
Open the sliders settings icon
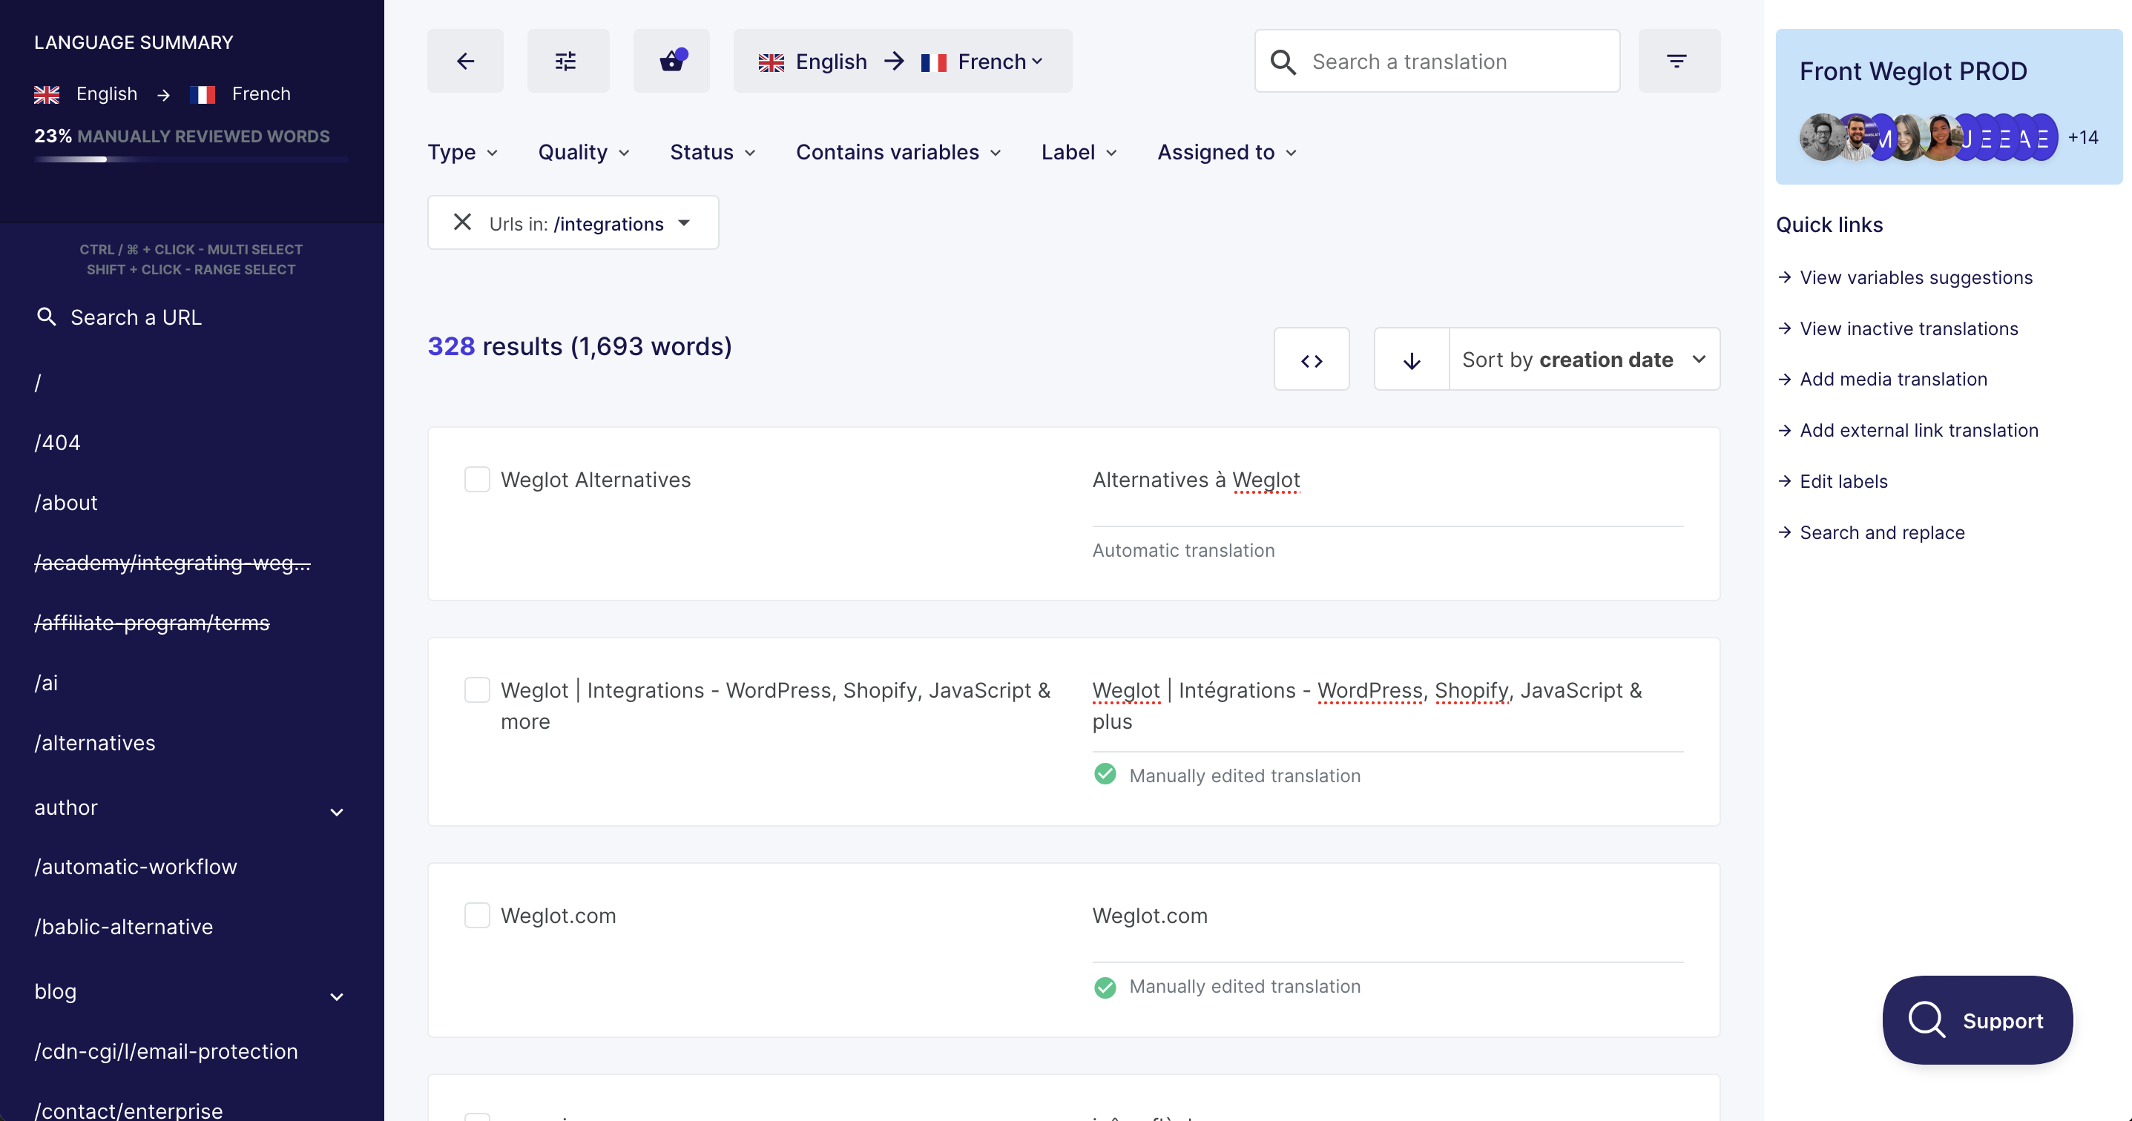567,62
